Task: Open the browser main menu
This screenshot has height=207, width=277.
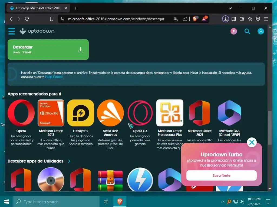Action: [266, 19]
